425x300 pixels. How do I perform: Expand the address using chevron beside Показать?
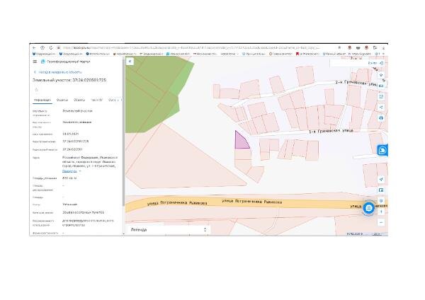tap(80, 171)
